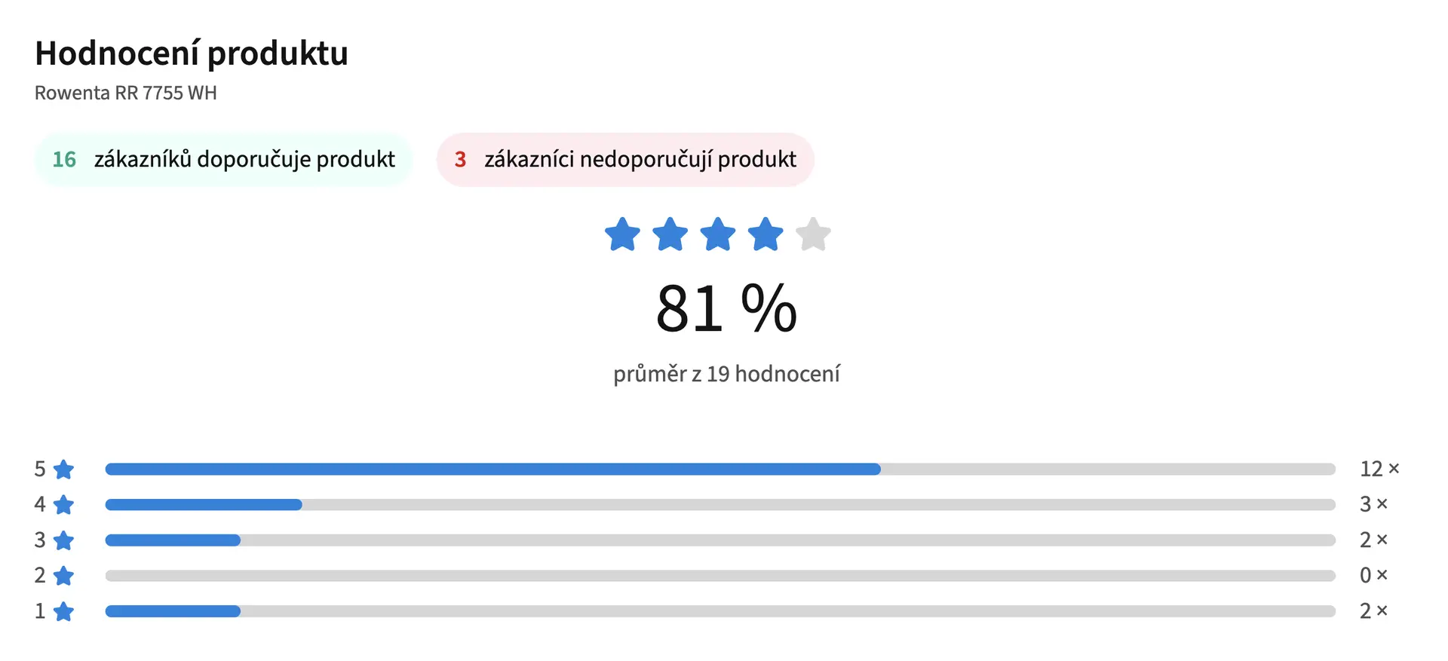This screenshot has height=661, width=1448.
Task: Select the 16 customers recommend product badge
Action: click(223, 160)
